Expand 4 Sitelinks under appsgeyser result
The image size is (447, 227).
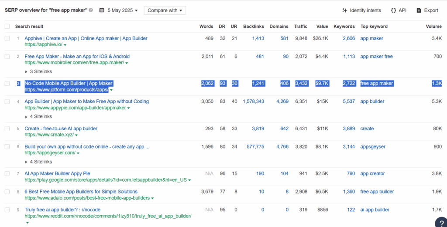click(x=38, y=162)
